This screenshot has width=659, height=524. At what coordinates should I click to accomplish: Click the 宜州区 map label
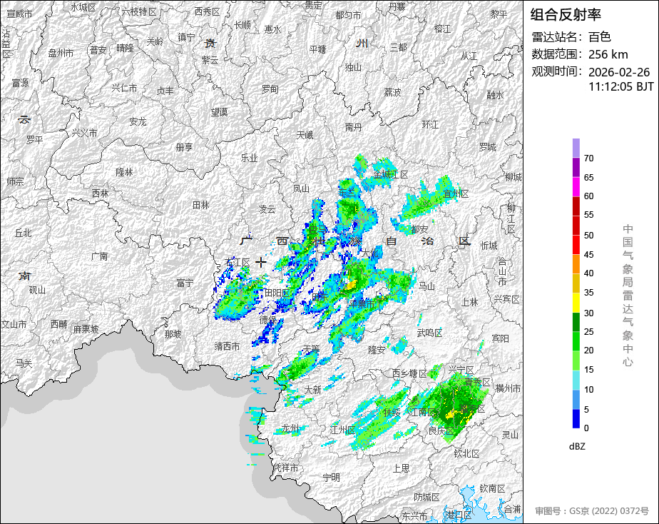coord(456,194)
